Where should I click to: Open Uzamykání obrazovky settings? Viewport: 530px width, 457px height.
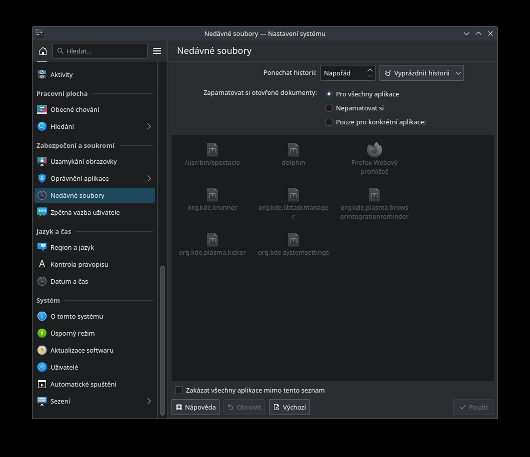83,161
